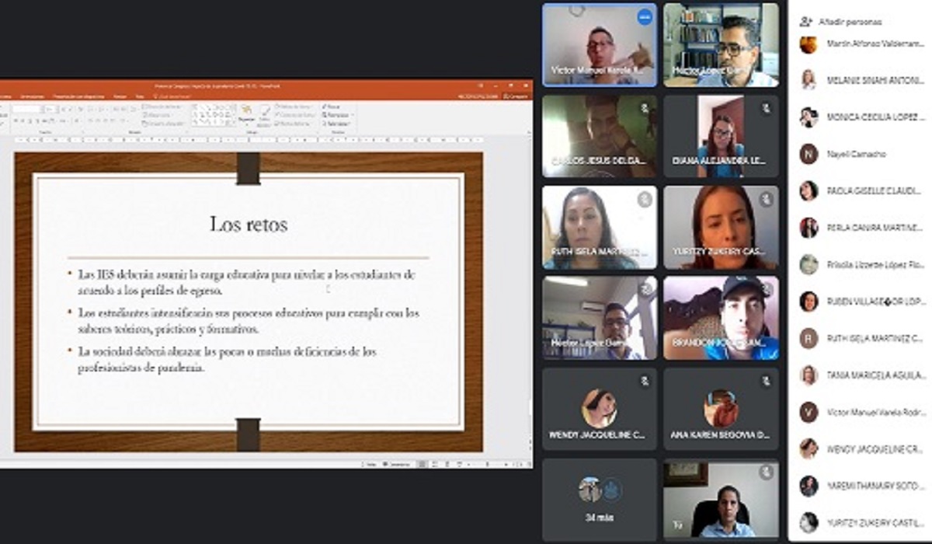Open Presentación con diapositivas ribbon tab

coord(78,96)
